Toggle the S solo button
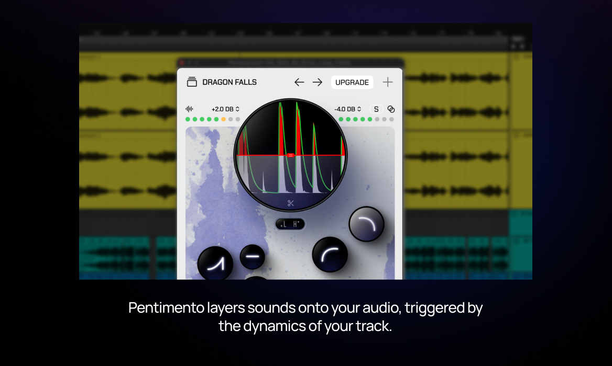Image resolution: width=612 pixels, height=366 pixels. click(376, 109)
